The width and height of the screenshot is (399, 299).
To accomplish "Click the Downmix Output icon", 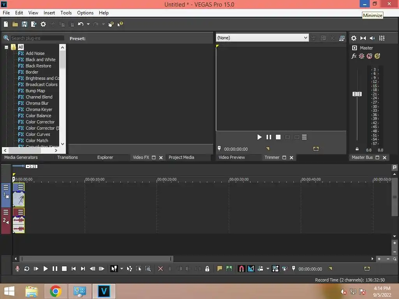I will [363, 38].
